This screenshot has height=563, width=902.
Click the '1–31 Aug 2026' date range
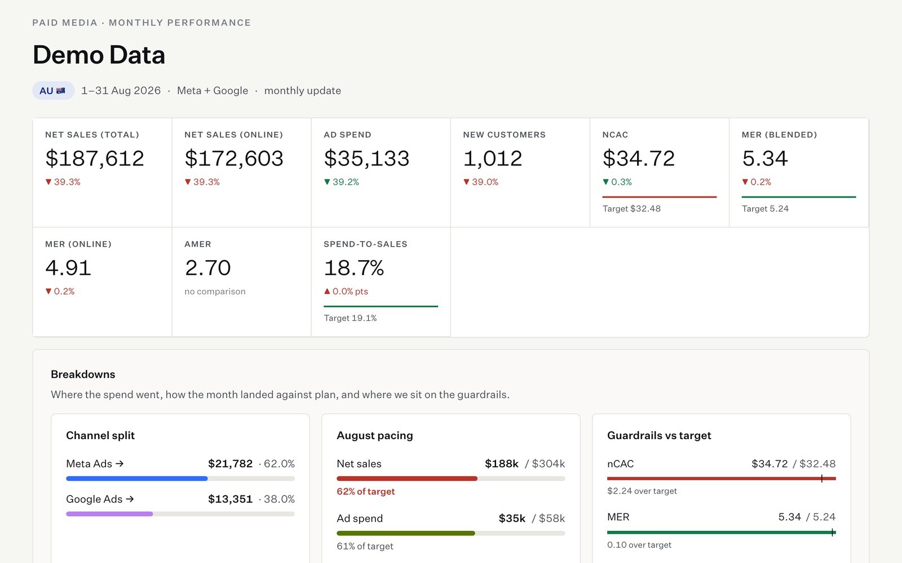(x=121, y=91)
